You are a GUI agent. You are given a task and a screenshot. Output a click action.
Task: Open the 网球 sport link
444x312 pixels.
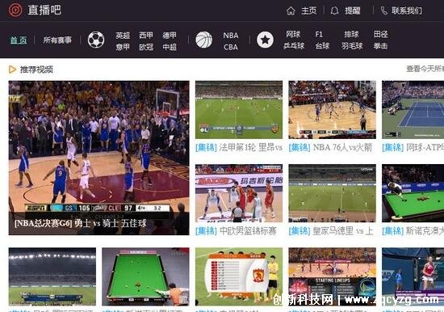click(x=293, y=34)
